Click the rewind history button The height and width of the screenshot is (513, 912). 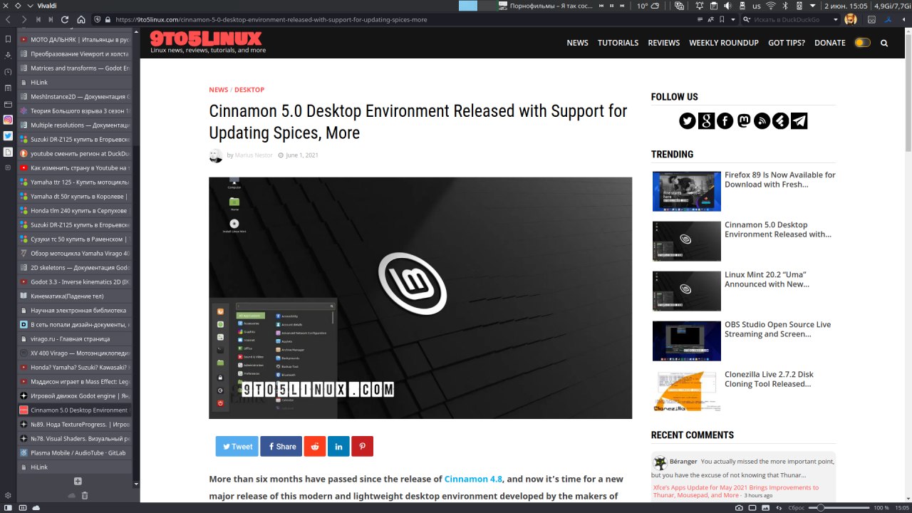pos(38,20)
